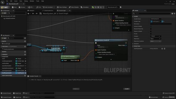Open the Debug menu
Viewport: 176px width, 99px height.
pyautogui.click(x=26, y=1)
